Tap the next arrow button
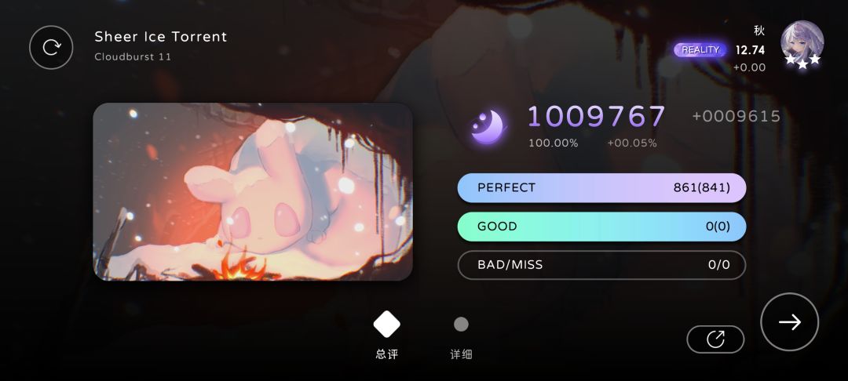Image resolution: width=848 pixels, height=381 pixels. click(789, 322)
